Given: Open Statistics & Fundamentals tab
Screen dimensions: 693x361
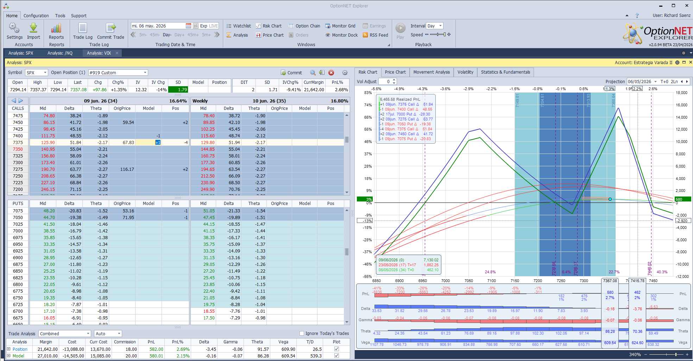Looking at the screenshot, I should pyautogui.click(x=505, y=72).
